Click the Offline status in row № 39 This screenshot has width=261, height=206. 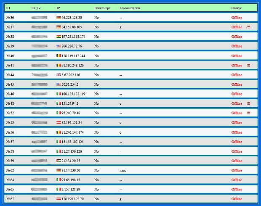pyautogui.click(x=237, y=46)
